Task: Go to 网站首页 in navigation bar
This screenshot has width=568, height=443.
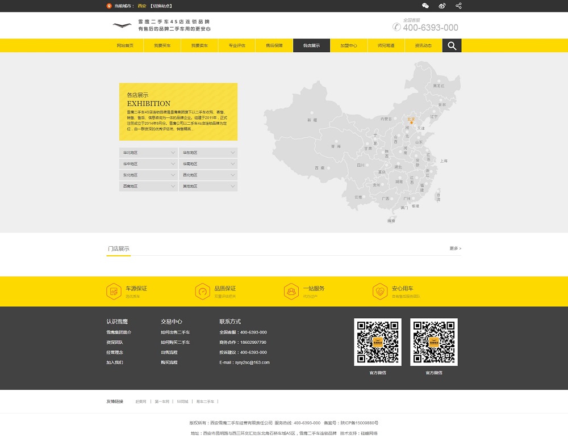Action: (x=125, y=45)
